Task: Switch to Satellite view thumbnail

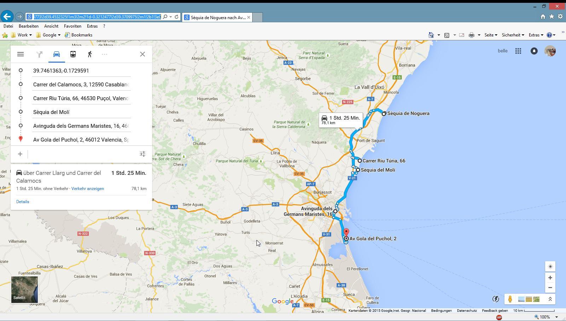Action: 24,290
